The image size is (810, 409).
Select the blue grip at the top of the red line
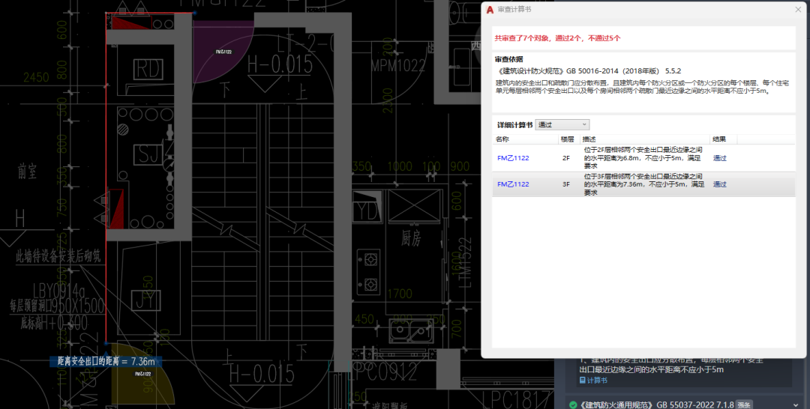[x=195, y=13]
